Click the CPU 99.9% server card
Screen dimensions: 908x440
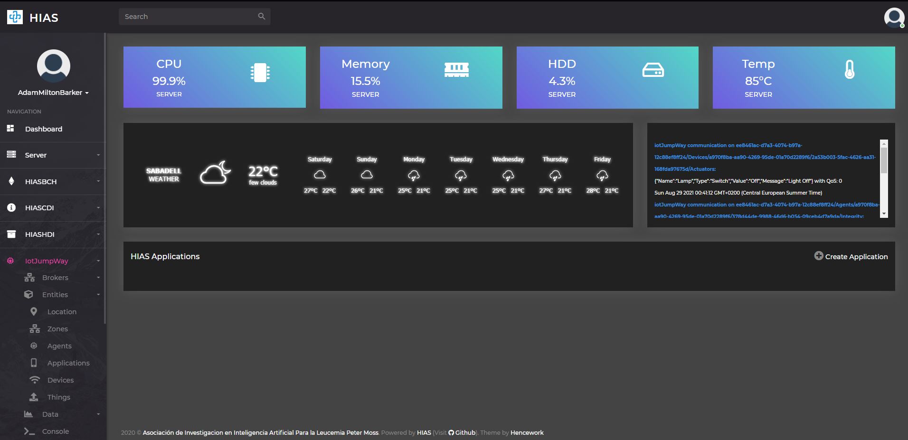215,77
